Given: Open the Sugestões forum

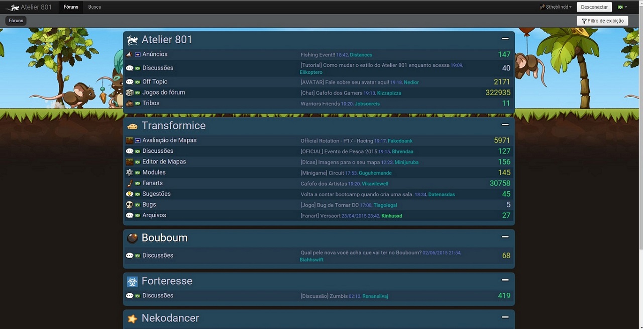Looking at the screenshot, I should [x=156, y=194].
